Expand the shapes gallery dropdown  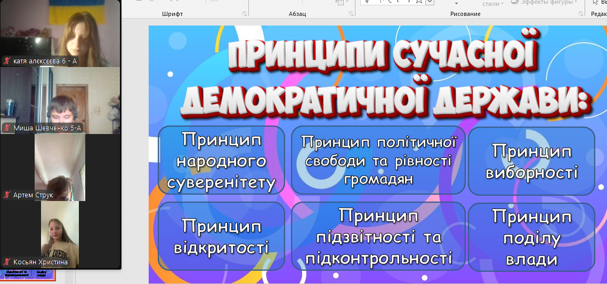(430, 2)
